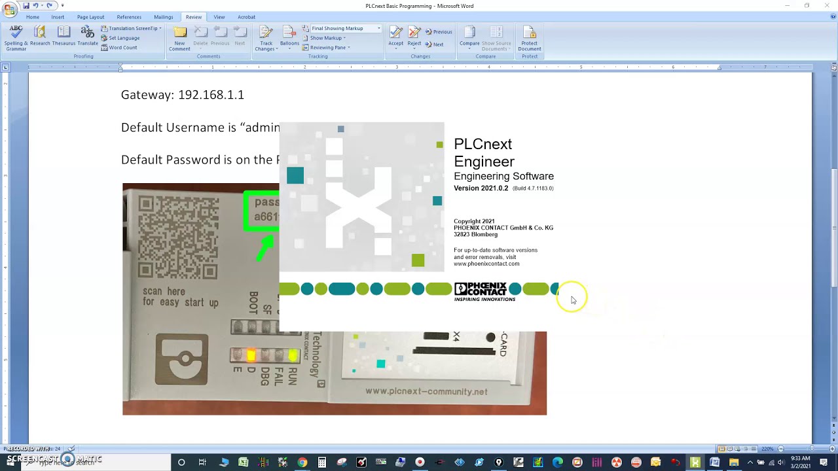This screenshot has width=838, height=471.
Task: Click the PLCnext Engineer splash screen
Action: point(419,226)
